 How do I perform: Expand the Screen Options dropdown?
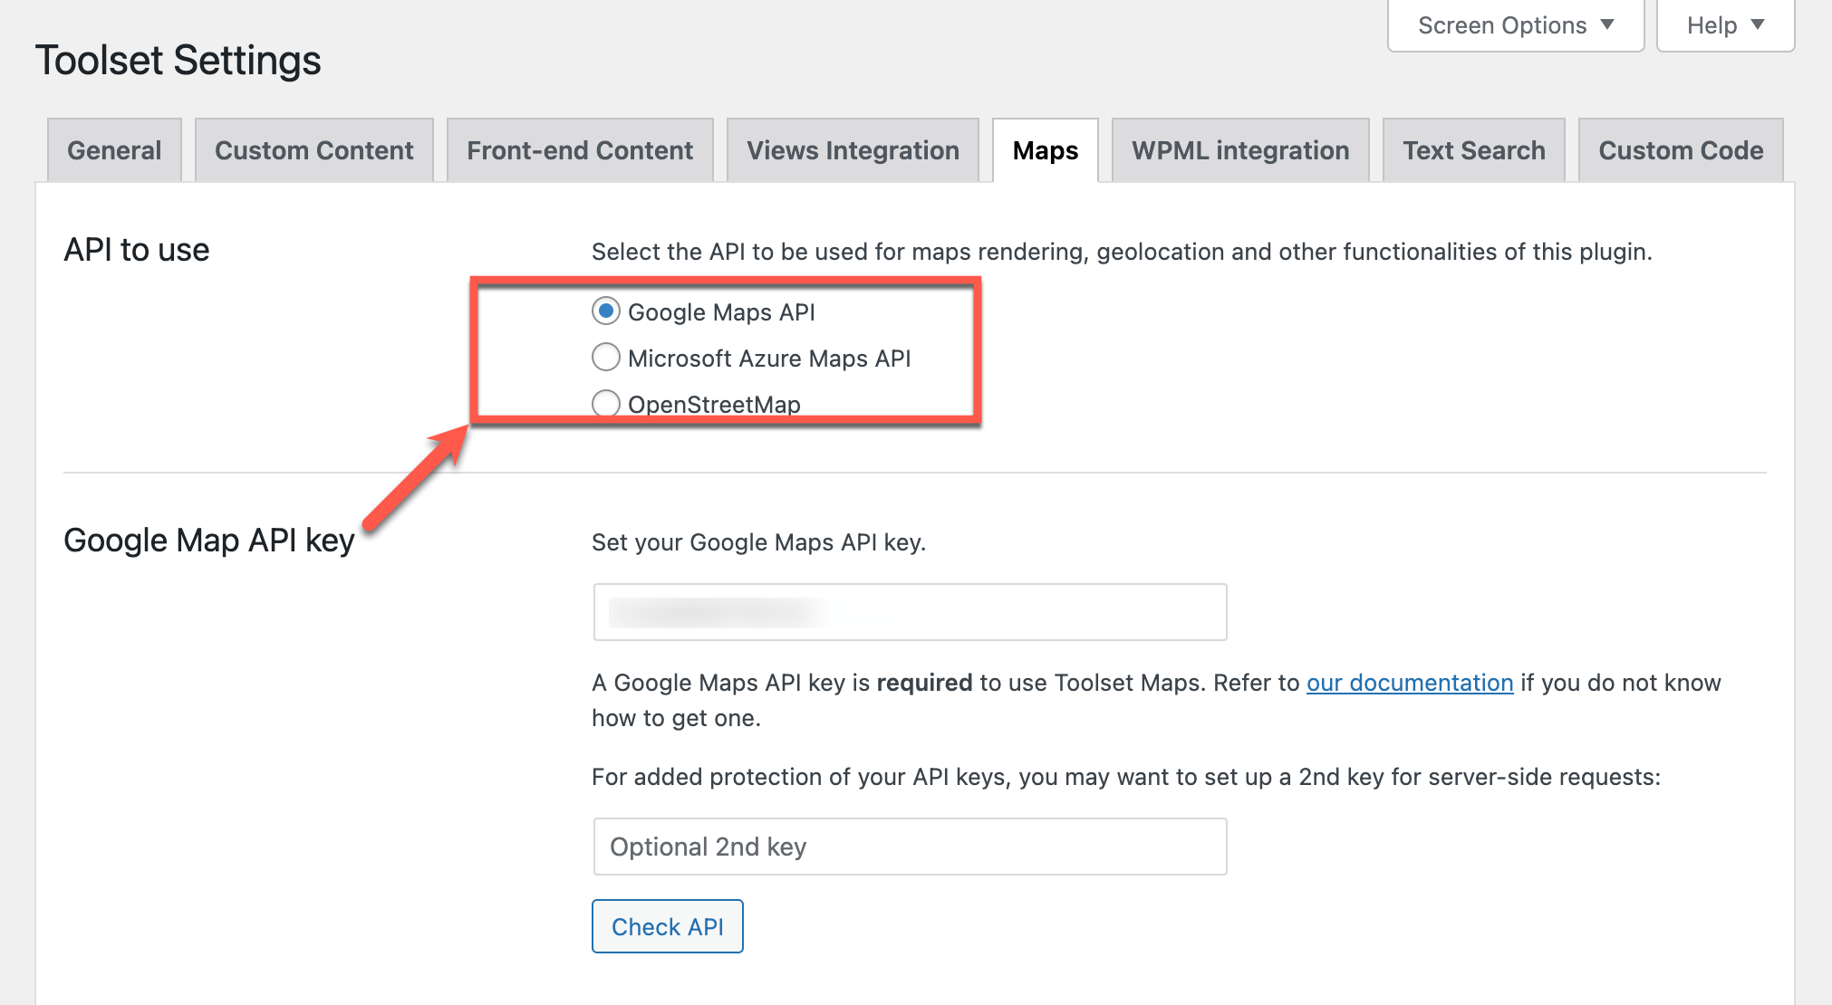point(1516,25)
